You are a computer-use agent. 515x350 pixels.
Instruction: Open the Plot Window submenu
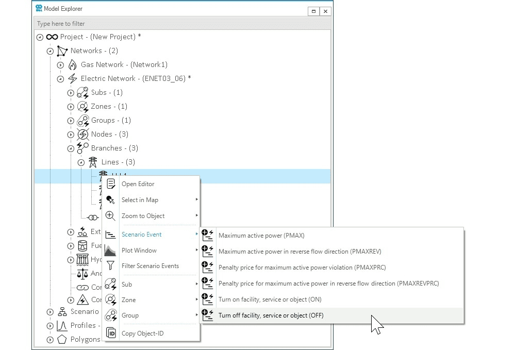tap(139, 251)
